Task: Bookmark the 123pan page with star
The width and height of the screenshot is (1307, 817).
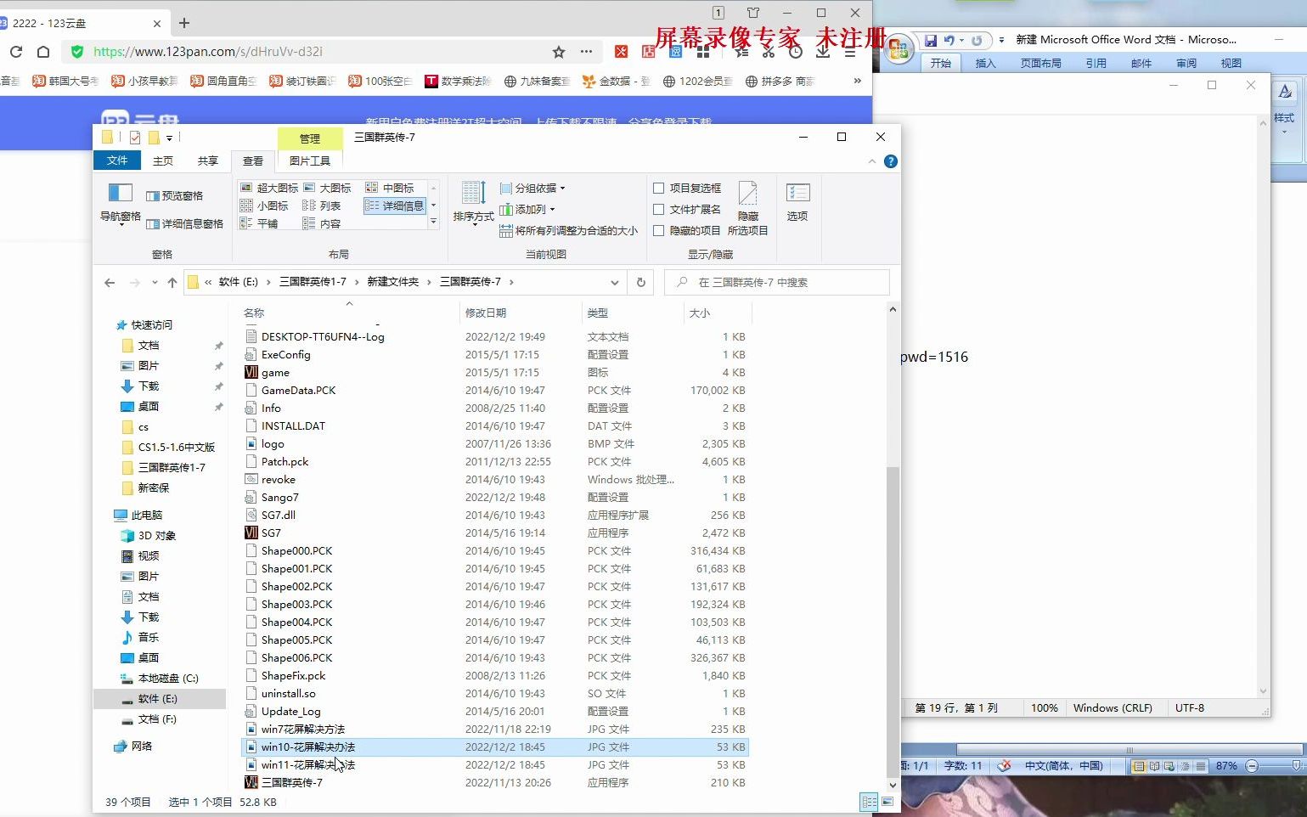Action: 559,52
